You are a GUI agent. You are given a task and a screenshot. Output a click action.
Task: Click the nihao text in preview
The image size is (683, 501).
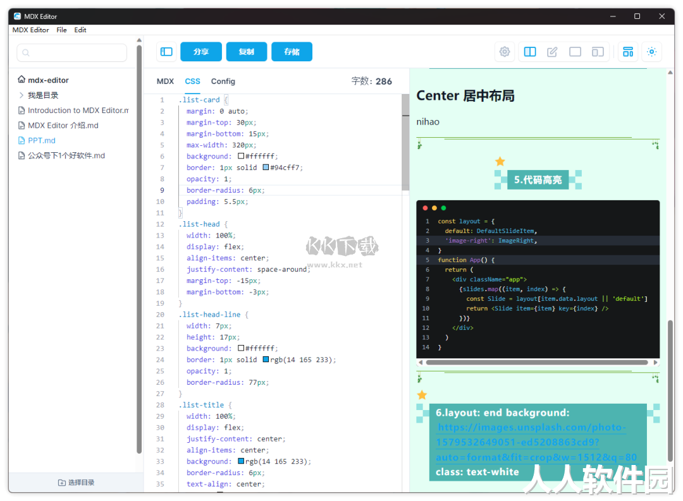(428, 122)
